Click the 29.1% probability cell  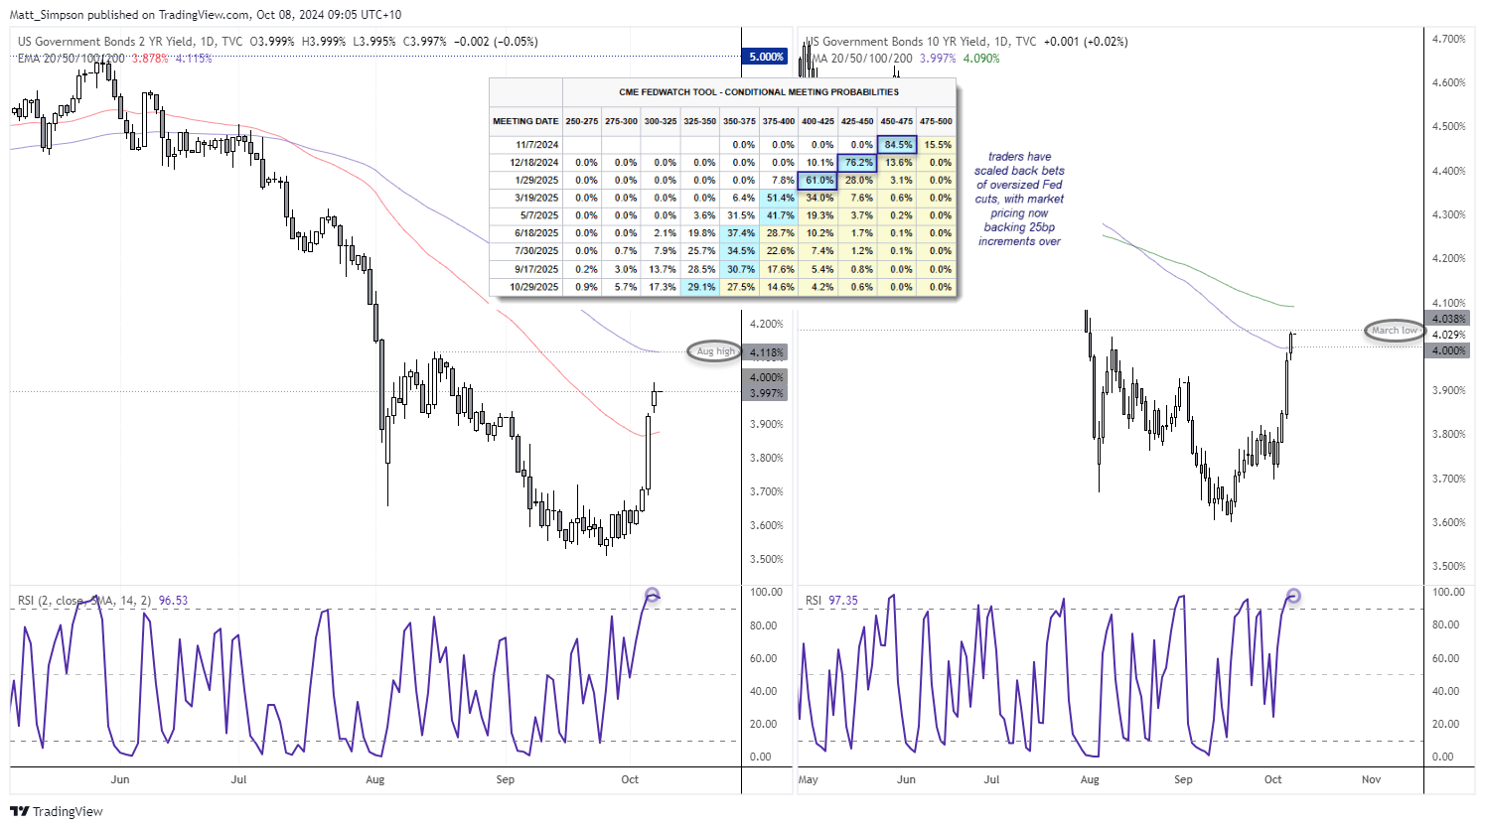(700, 287)
